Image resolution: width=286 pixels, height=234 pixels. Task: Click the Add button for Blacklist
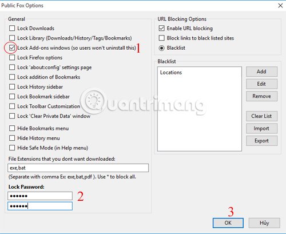[x=261, y=72]
